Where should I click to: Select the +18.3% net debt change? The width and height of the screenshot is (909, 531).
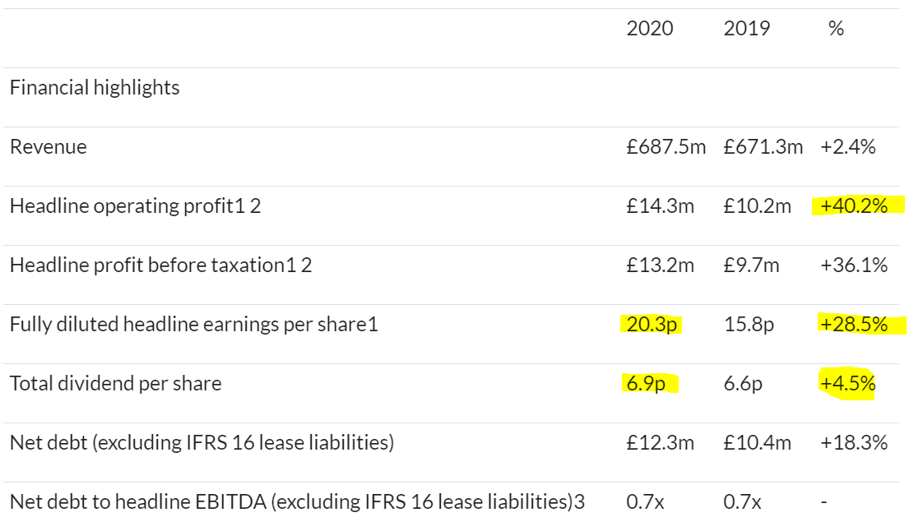(854, 442)
